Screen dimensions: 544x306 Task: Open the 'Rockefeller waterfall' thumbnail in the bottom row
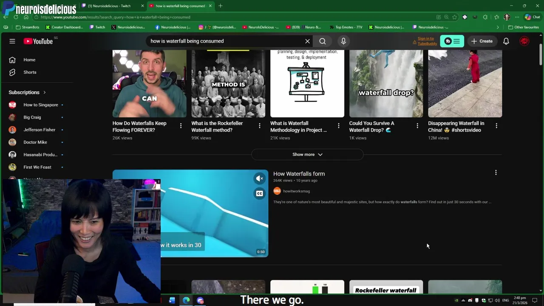tap(386, 287)
